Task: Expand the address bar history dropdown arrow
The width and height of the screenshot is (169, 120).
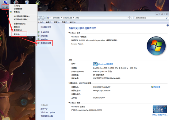Action: point(128,18)
